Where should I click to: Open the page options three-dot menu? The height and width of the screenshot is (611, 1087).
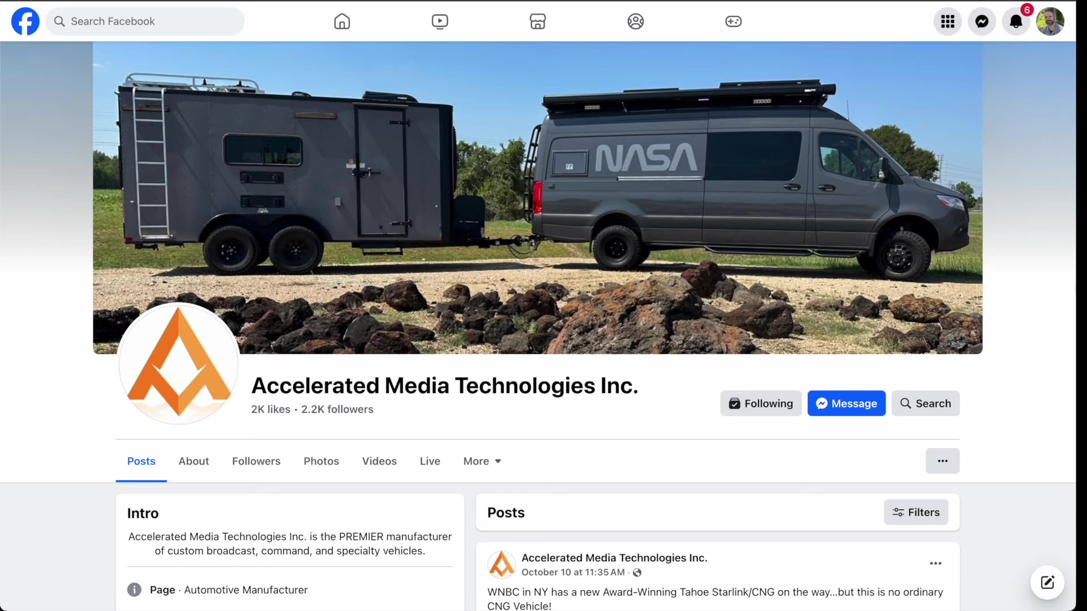(x=943, y=461)
